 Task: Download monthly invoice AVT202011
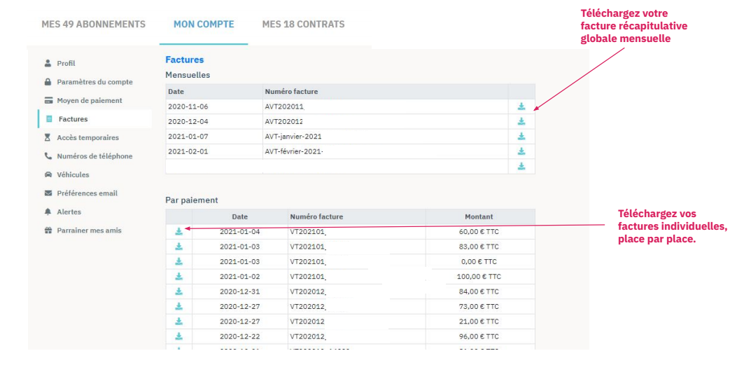point(521,106)
